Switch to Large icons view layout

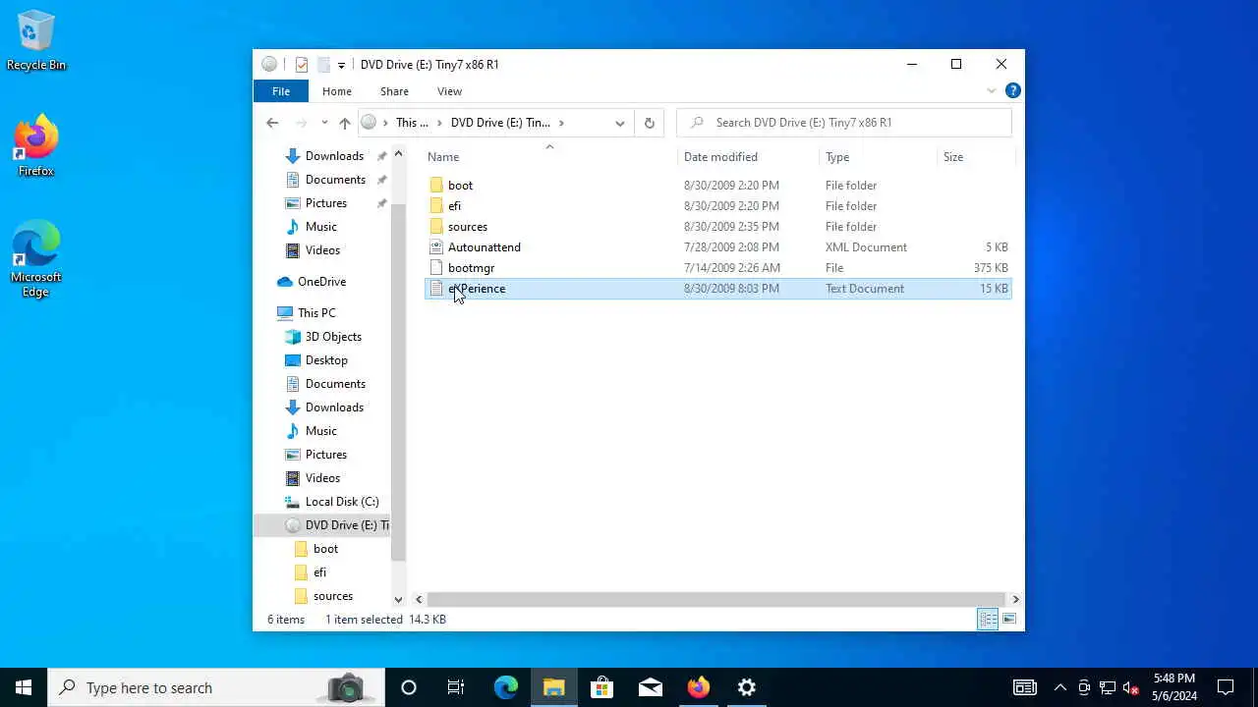pos(1009,619)
